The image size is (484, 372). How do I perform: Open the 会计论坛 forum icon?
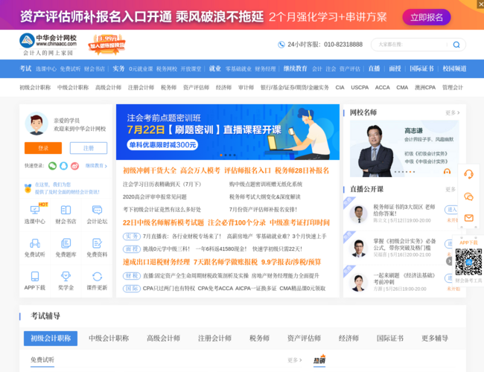click(x=97, y=210)
